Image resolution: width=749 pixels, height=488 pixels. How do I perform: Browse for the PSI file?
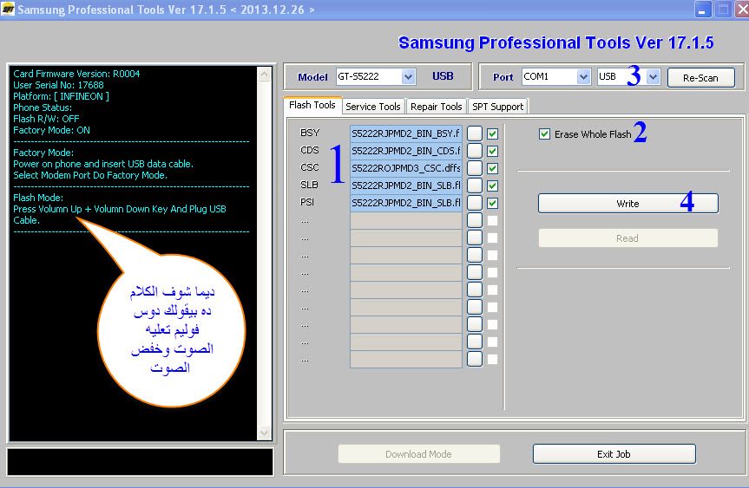(475, 203)
